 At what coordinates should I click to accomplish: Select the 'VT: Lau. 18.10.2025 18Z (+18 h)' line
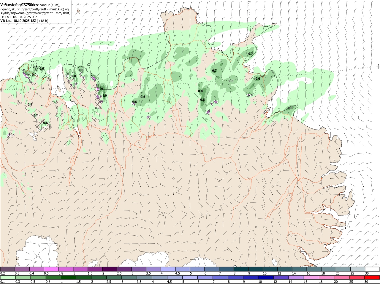coord(24,21)
